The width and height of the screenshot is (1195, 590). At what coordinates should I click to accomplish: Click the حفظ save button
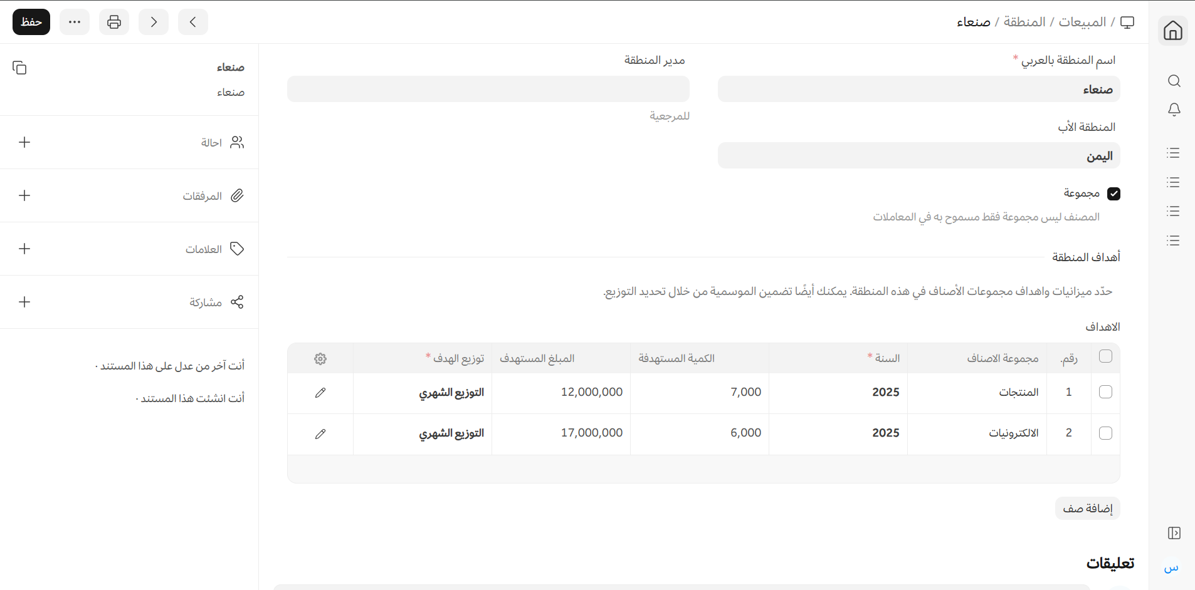click(x=31, y=22)
